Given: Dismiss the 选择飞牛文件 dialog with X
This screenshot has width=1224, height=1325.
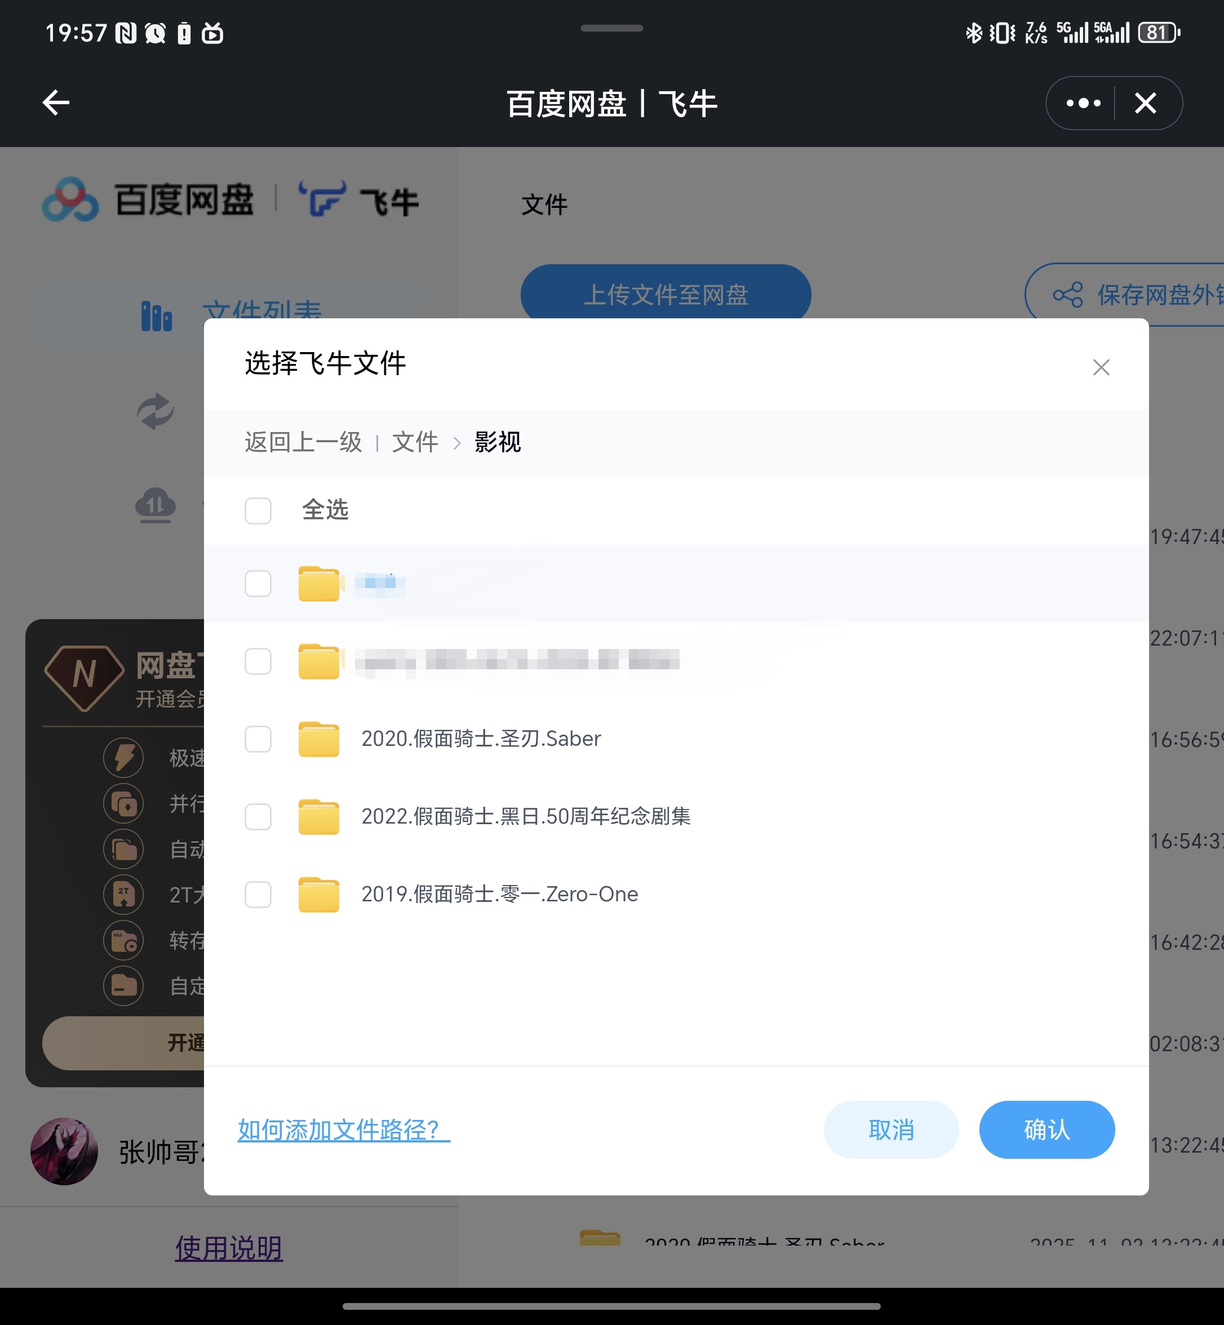Looking at the screenshot, I should coord(1101,367).
